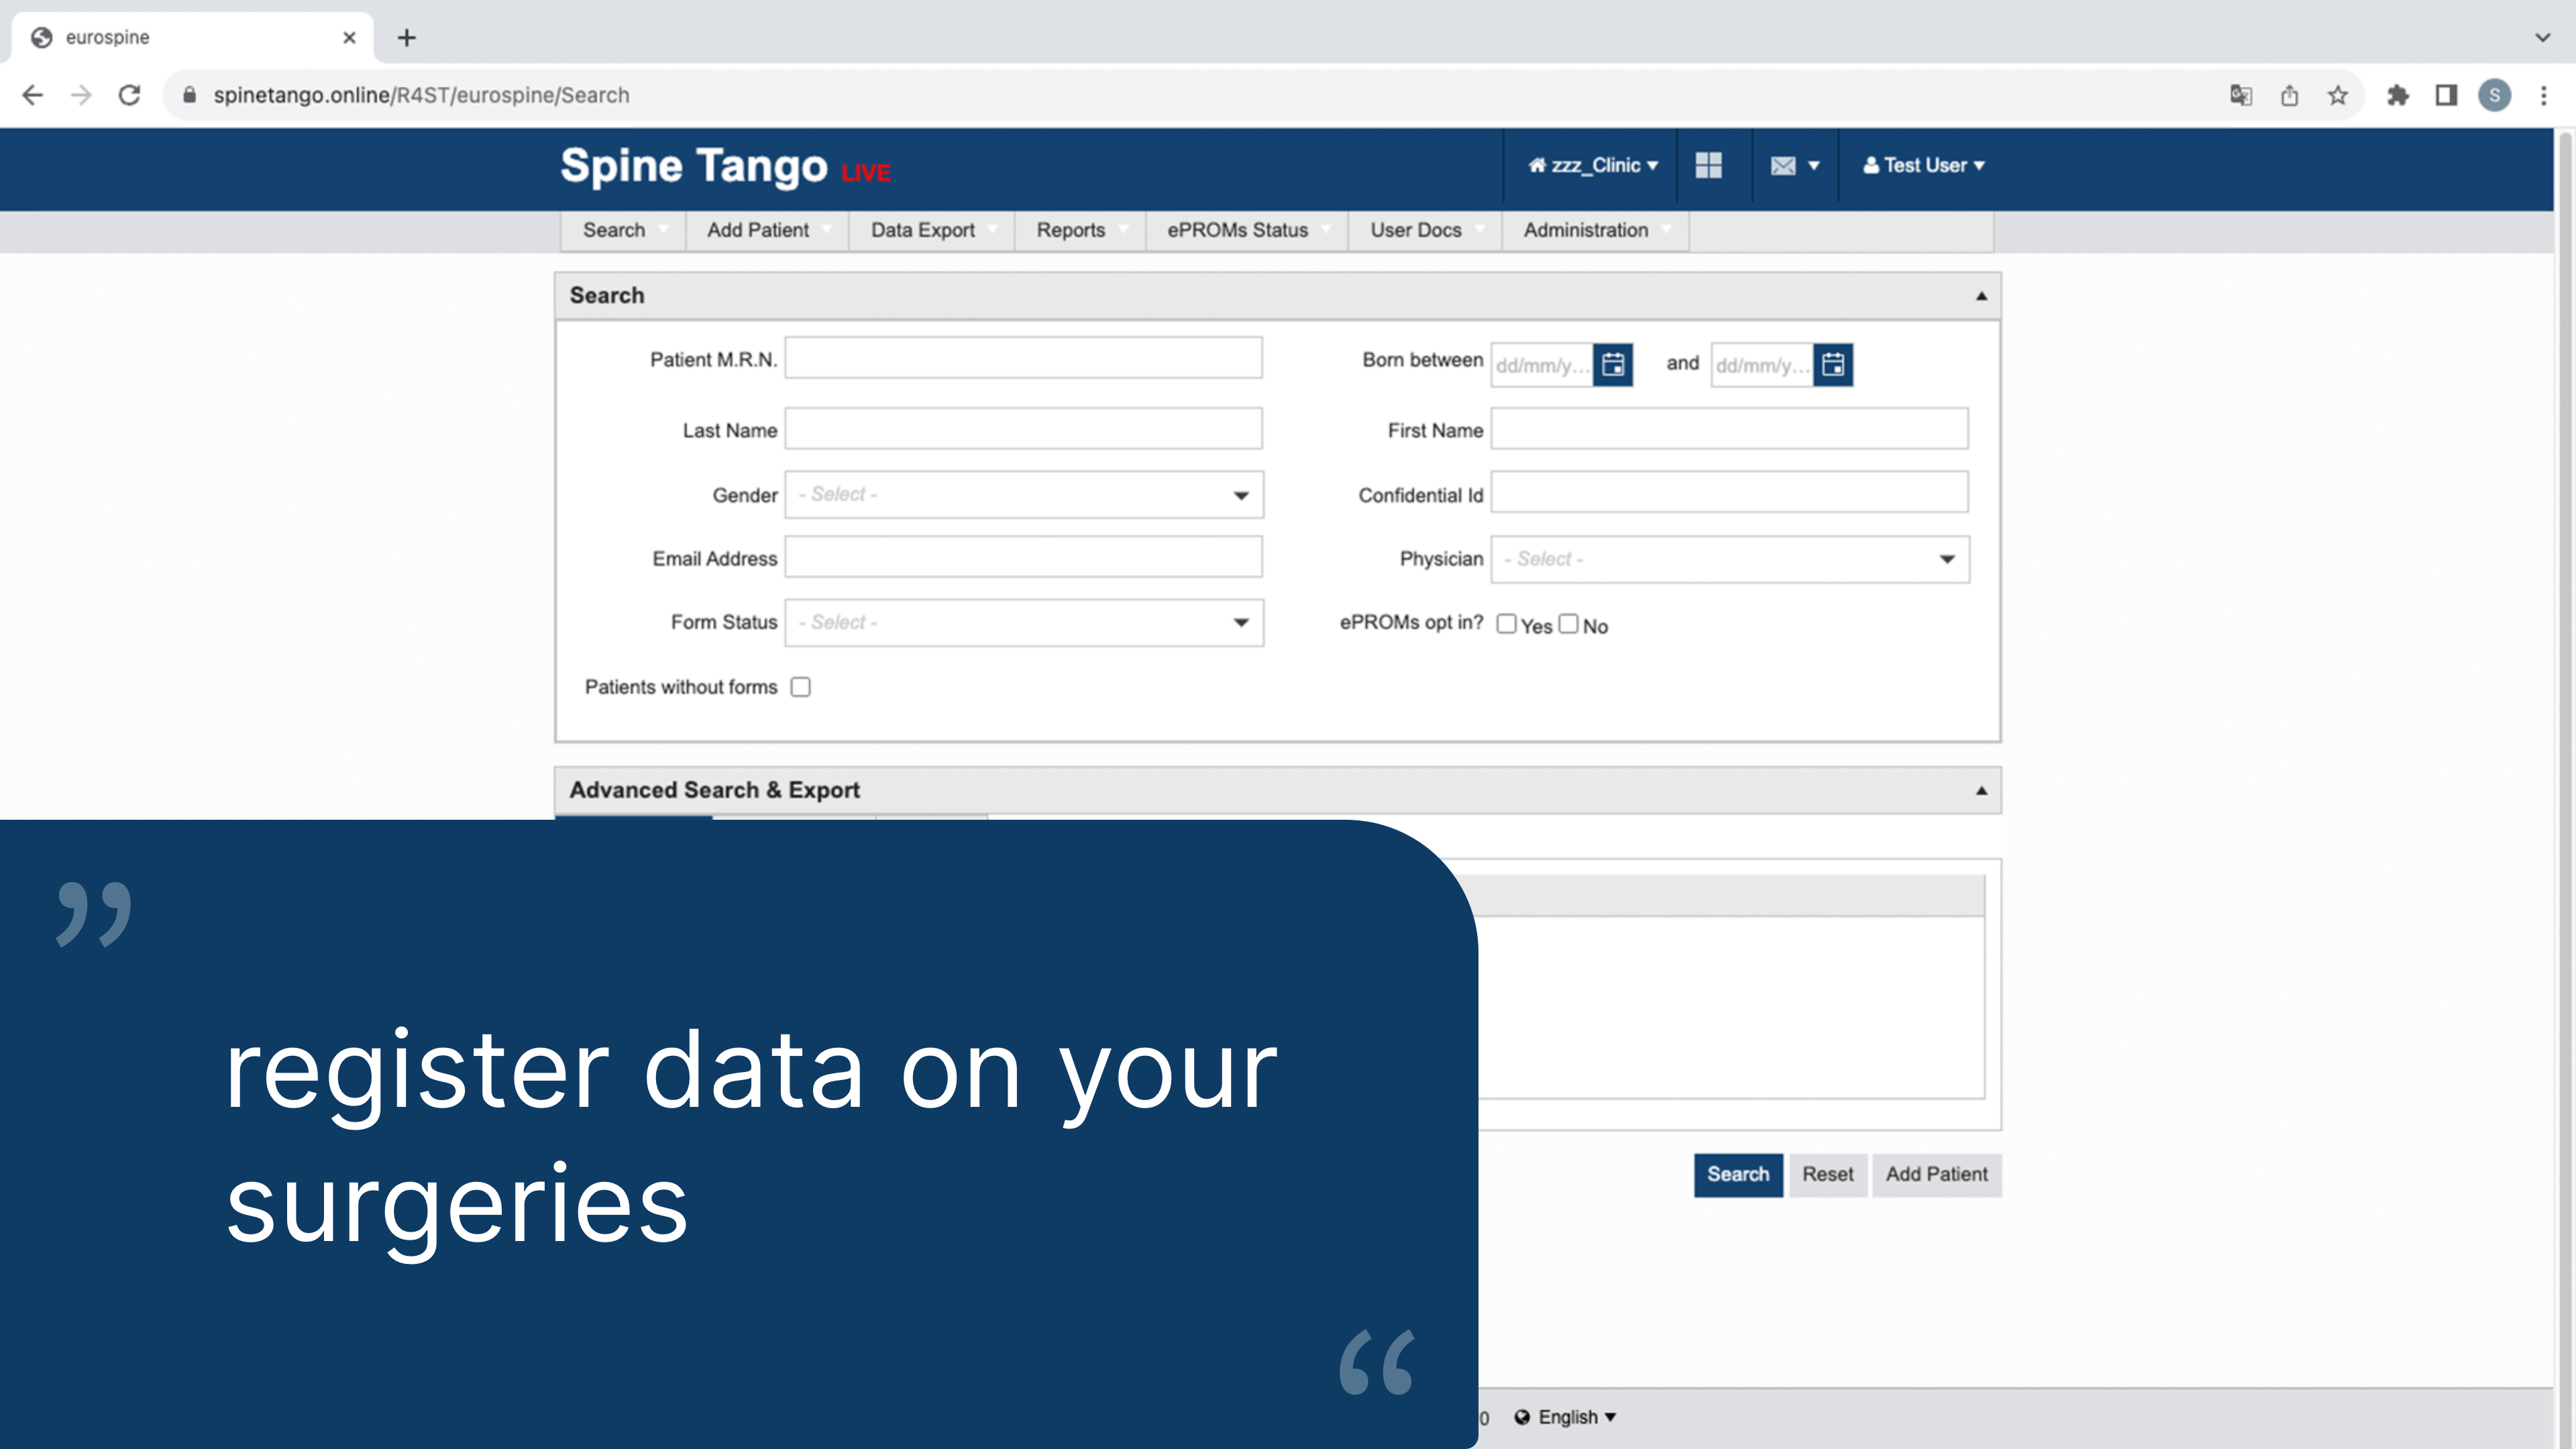The image size is (2576, 1449).
Task: Click the Search button
Action: point(1738,1175)
